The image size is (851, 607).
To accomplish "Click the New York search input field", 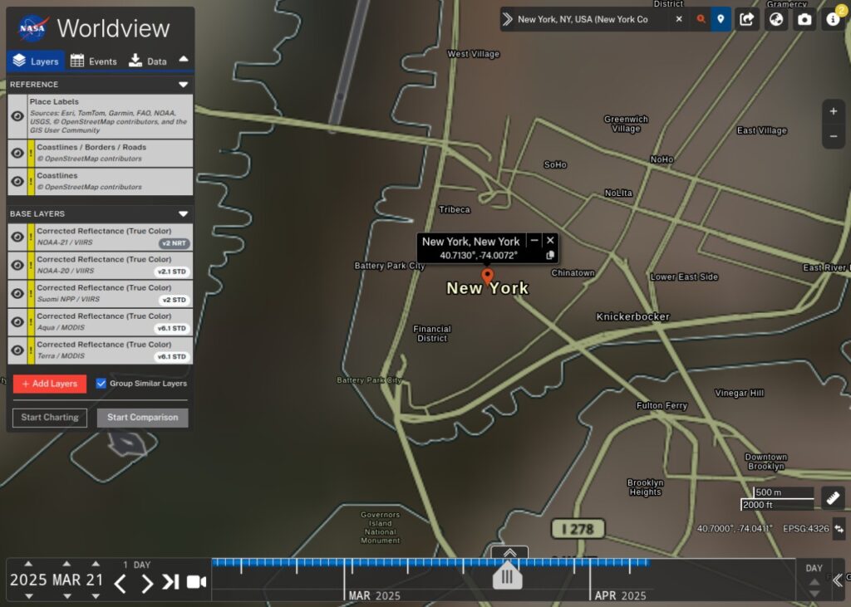I will 594,17.
